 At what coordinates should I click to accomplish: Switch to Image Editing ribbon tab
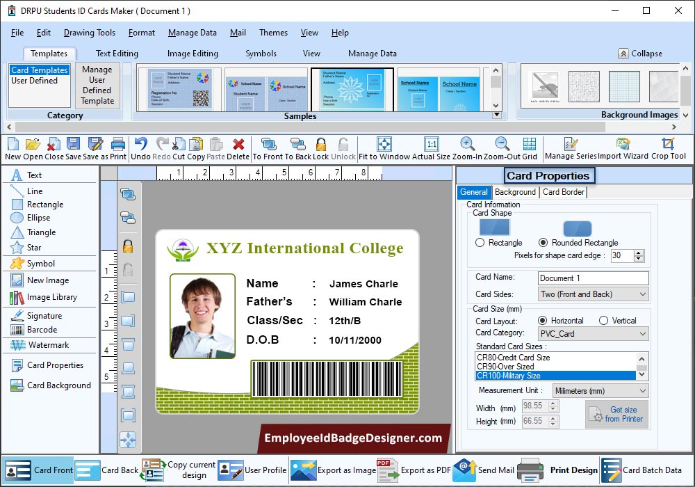pyautogui.click(x=193, y=54)
